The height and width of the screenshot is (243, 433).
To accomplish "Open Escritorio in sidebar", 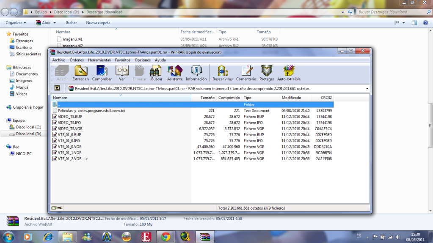I will coord(24,47).
